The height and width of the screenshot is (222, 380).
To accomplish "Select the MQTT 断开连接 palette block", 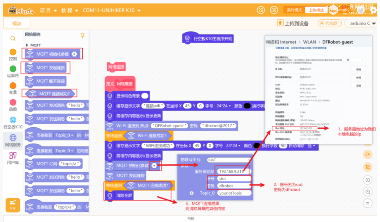I will tap(45, 81).
